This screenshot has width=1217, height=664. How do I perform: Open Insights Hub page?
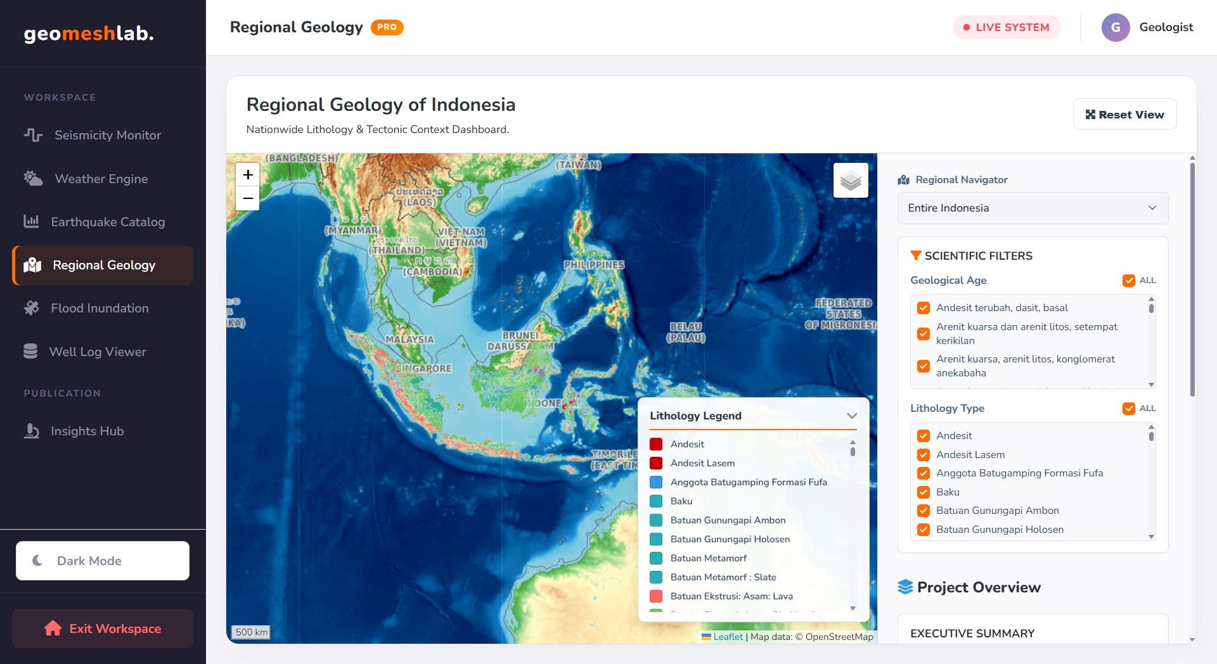coord(103,431)
